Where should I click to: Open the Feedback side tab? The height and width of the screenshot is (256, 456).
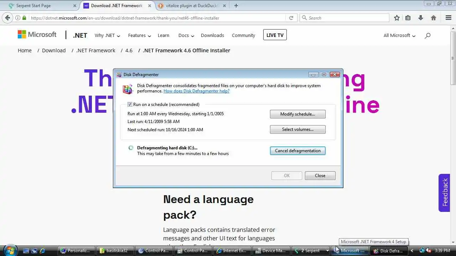click(x=444, y=193)
